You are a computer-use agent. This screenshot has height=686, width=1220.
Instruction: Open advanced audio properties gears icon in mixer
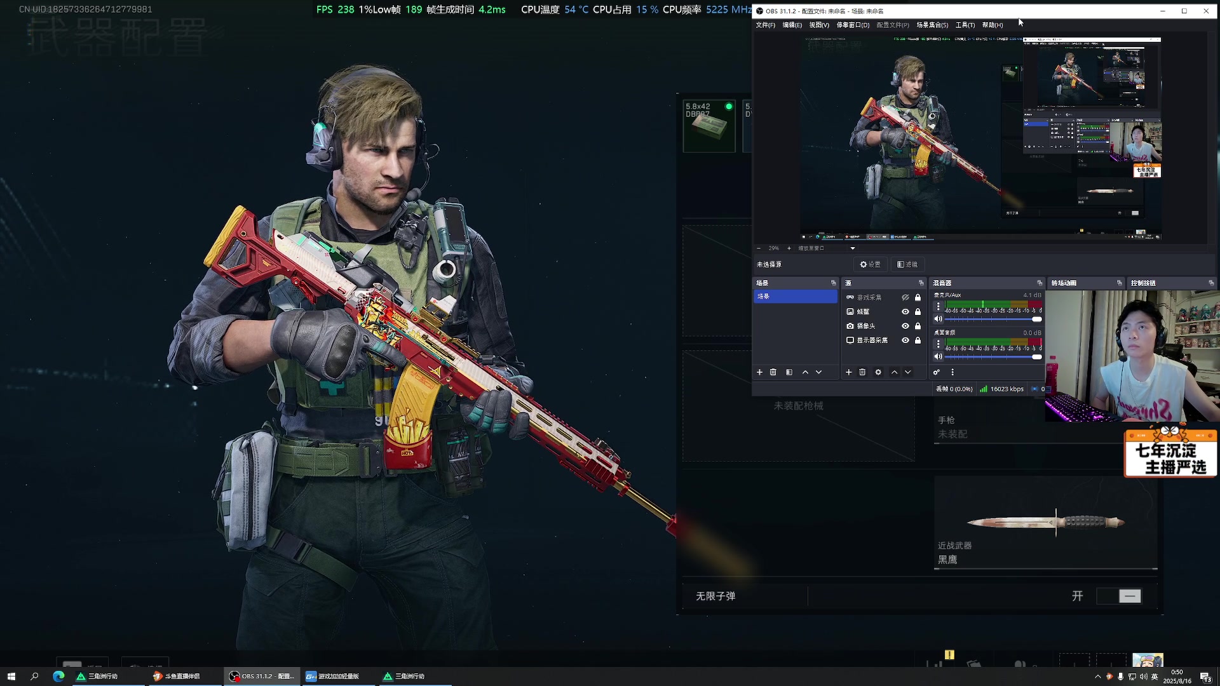click(x=937, y=372)
